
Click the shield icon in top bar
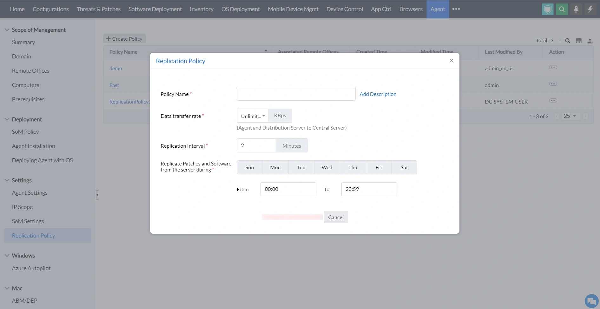pyautogui.click(x=548, y=9)
